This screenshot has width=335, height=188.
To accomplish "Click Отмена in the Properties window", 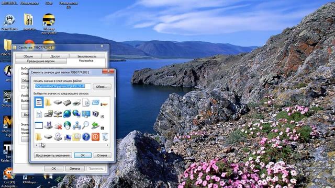I will [x=75, y=168].
